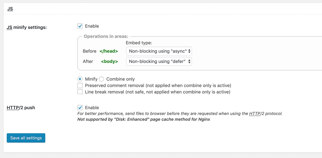Select the Combine only radio button
The image size is (322, 158).
pos(102,79)
